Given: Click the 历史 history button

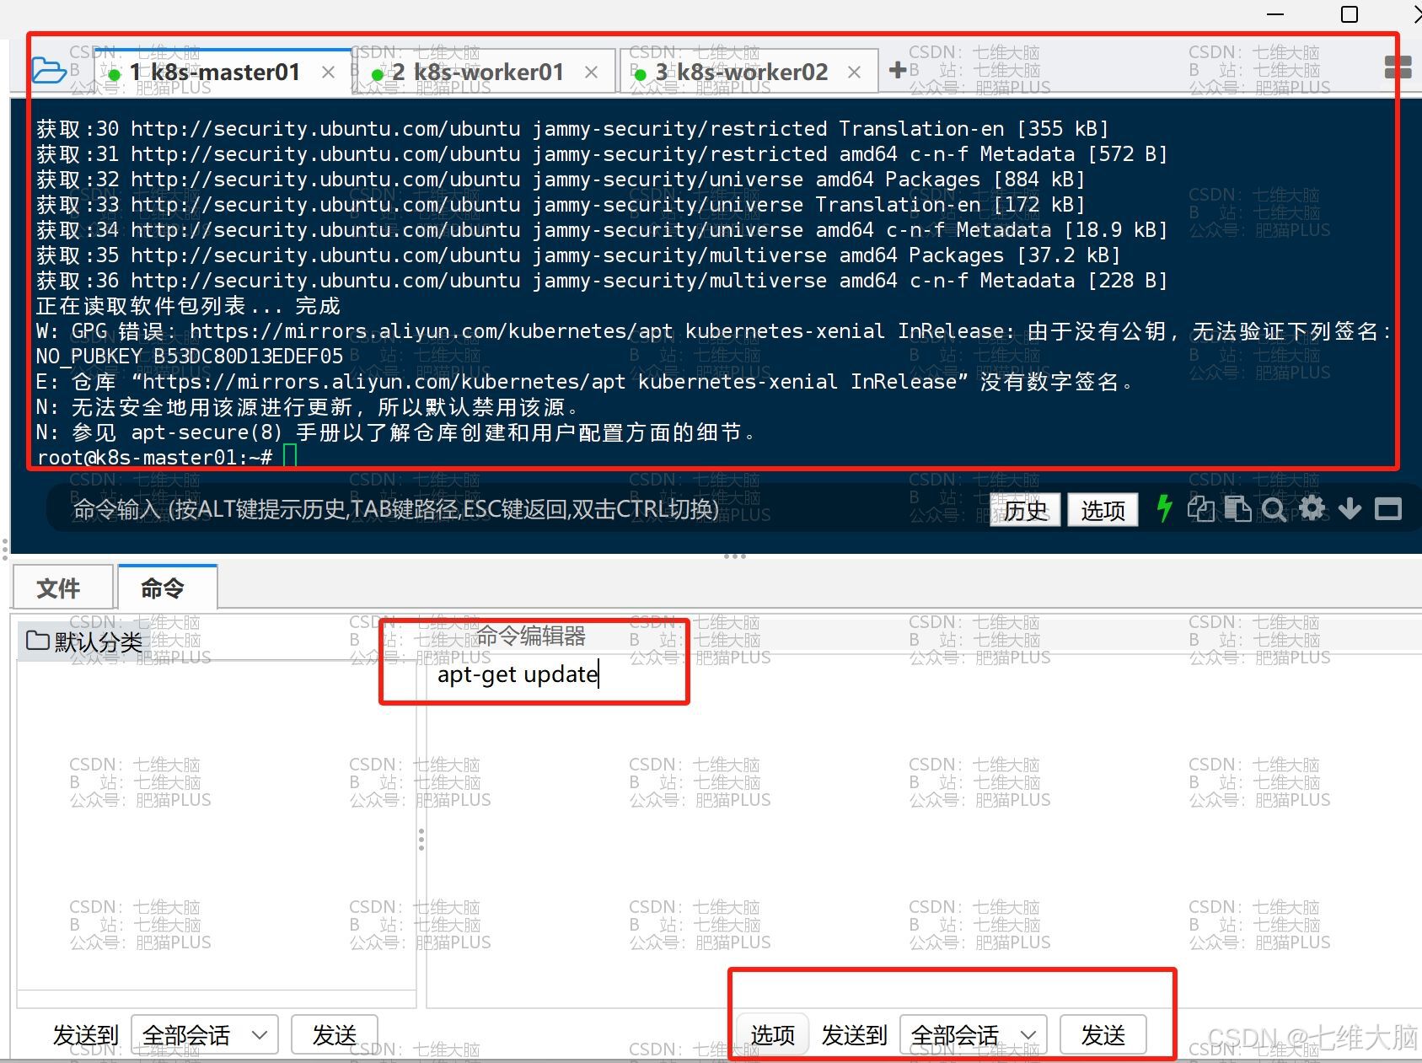Looking at the screenshot, I should 1025,510.
